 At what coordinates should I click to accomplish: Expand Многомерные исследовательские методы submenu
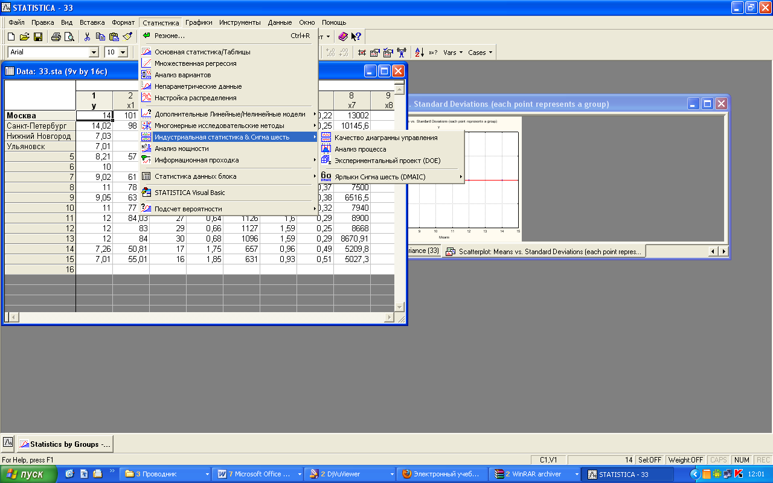coord(229,126)
